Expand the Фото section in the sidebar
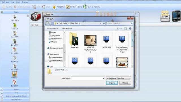The image size is (181, 102). click(15, 93)
